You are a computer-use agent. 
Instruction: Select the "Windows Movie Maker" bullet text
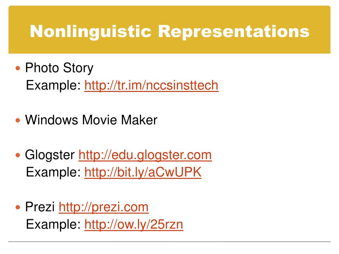[91, 120]
